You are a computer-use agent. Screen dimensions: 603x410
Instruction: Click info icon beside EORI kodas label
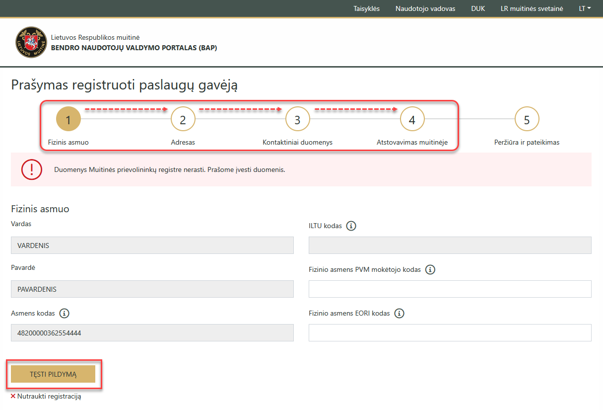click(399, 314)
